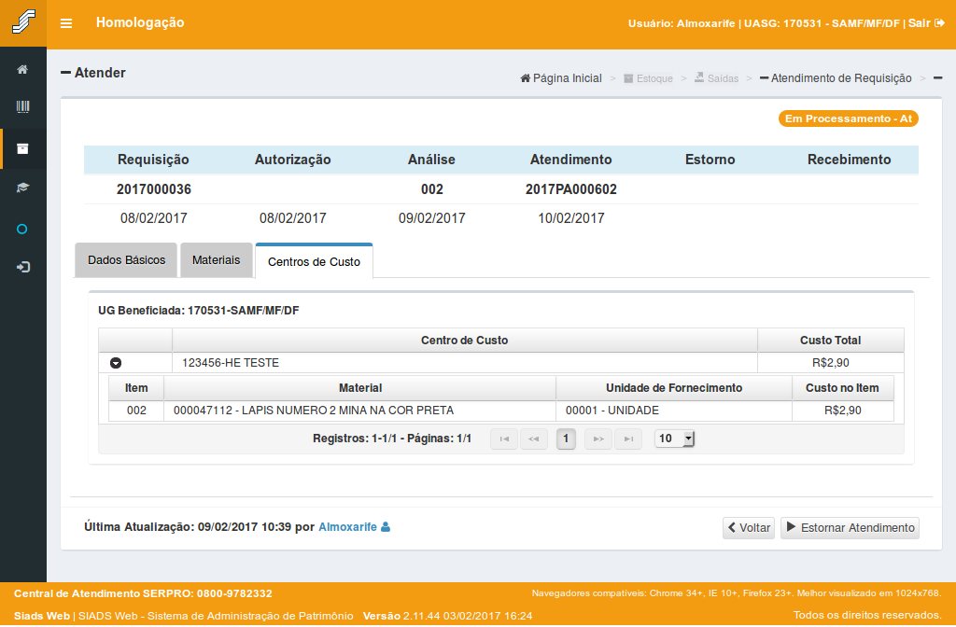Click the Requisição column header
Screen dimensions: 956x627
click(153, 160)
